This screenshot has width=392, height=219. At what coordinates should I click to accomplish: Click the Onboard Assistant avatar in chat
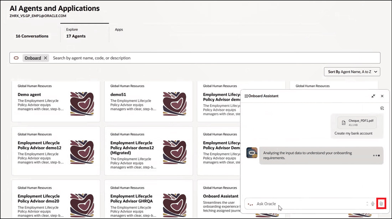click(252, 153)
